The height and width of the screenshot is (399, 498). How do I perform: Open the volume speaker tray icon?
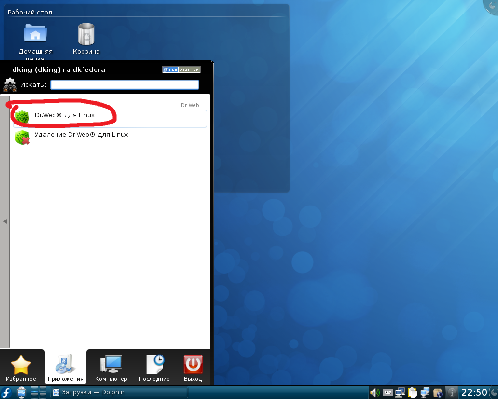(374, 393)
